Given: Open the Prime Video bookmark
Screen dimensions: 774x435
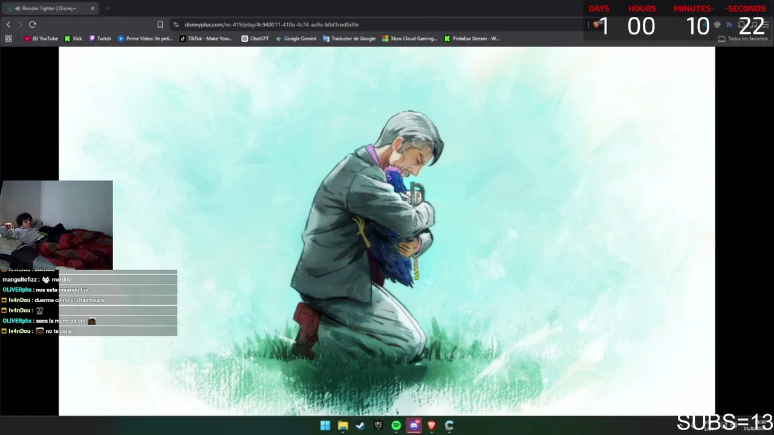Looking at the screenshot, I should [x=145, y=39].
